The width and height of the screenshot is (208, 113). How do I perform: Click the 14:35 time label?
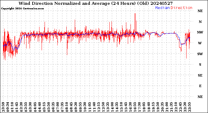pyautogui.click(x=117, y=107)
